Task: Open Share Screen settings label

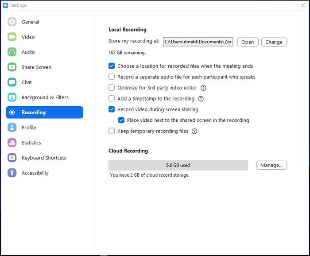Action: pyautogui.click(x=36, y=67)
